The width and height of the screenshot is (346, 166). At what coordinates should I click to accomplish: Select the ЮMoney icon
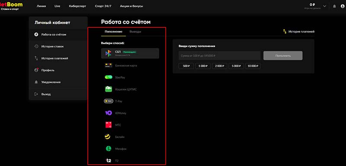(x=109, y=113)
